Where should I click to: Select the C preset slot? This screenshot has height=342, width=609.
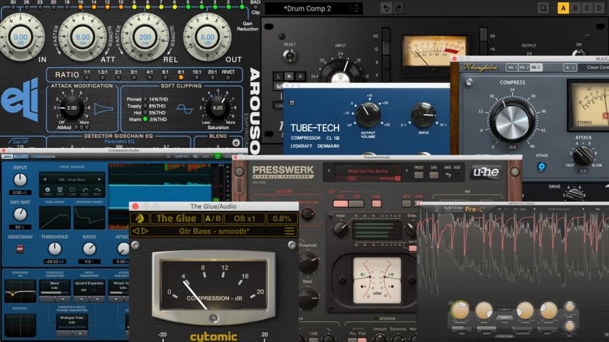pos(587,8)
